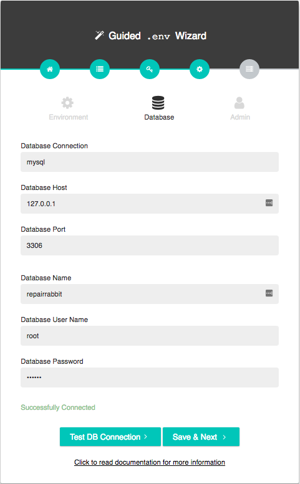Open the Admin tab
The image size is (300, 484).
click(x=240, y=108)
